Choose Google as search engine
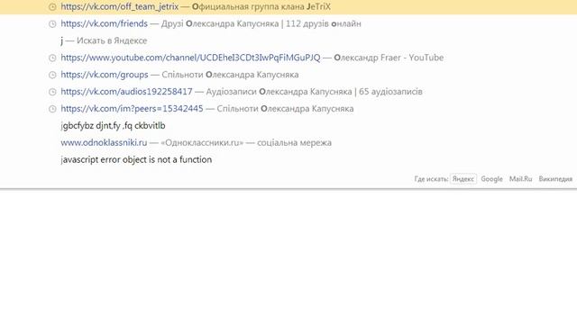Screen dimensions: 577x324 pos(491,179)
